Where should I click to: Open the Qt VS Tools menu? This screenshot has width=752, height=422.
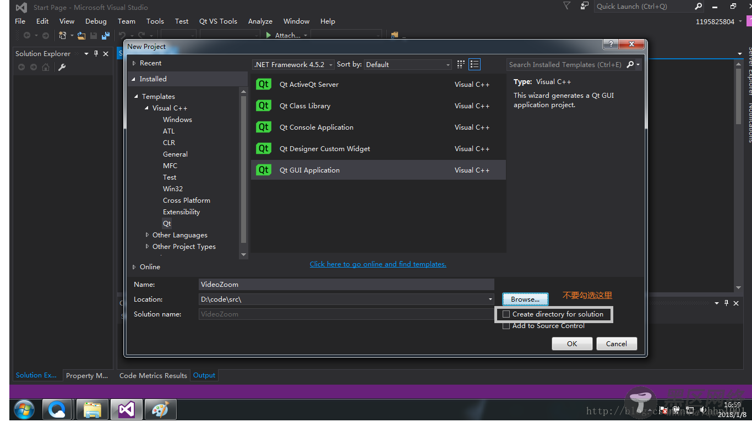pos(218,21)
